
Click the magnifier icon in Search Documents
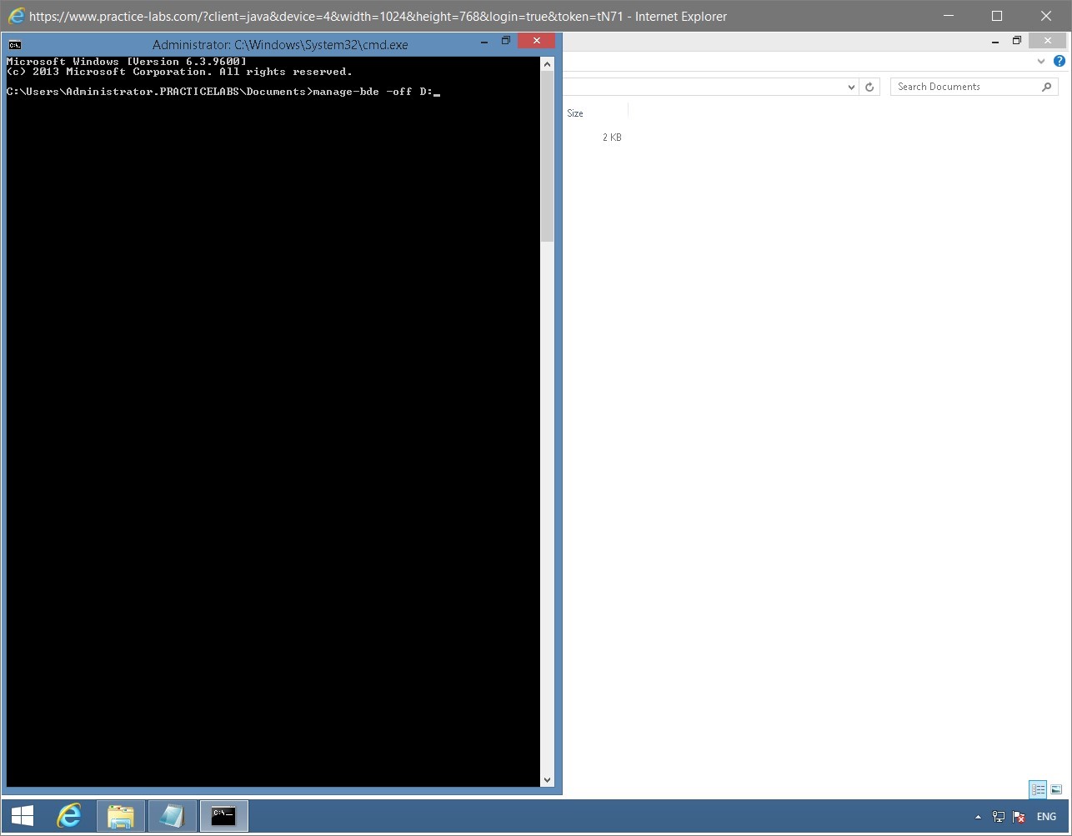pyautogui.click(x=1047, y=86)
